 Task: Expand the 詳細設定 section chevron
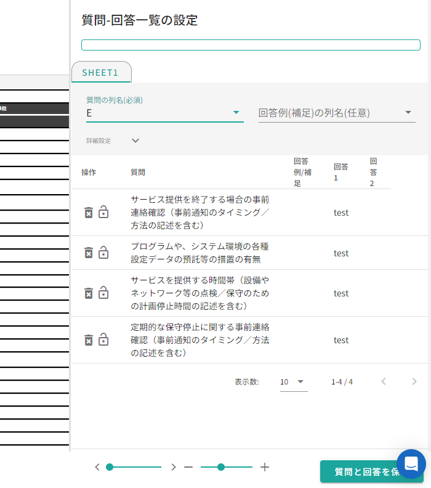click(135, 140)
